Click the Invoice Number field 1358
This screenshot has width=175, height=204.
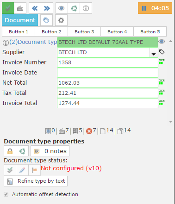point(107,62)
